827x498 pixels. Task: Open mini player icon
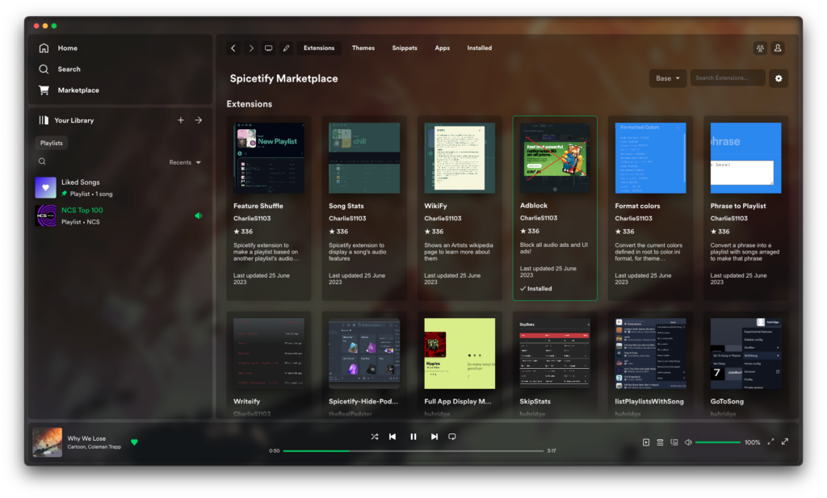pyautogui.click(x=770, y=442)
